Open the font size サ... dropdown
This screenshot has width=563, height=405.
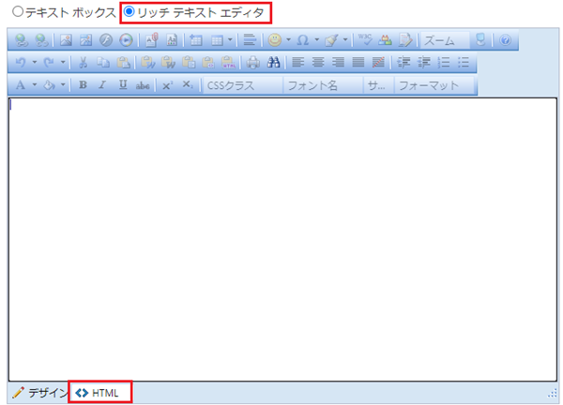379,85
